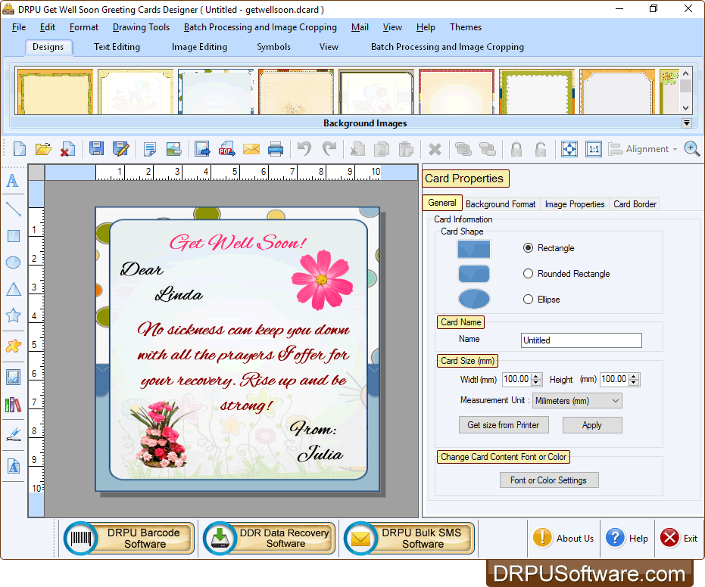The height and width of the screenshot is (587, 705).
Task: Send card by email envelope icon
Action: [x=251, y=149]
